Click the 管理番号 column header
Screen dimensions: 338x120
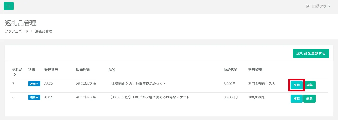coord(51,70)
